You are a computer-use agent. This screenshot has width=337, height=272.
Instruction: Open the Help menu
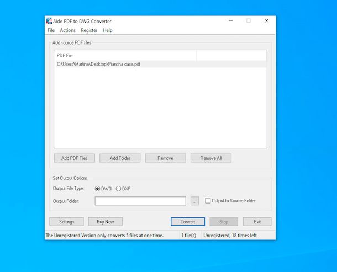coord(108,30)
